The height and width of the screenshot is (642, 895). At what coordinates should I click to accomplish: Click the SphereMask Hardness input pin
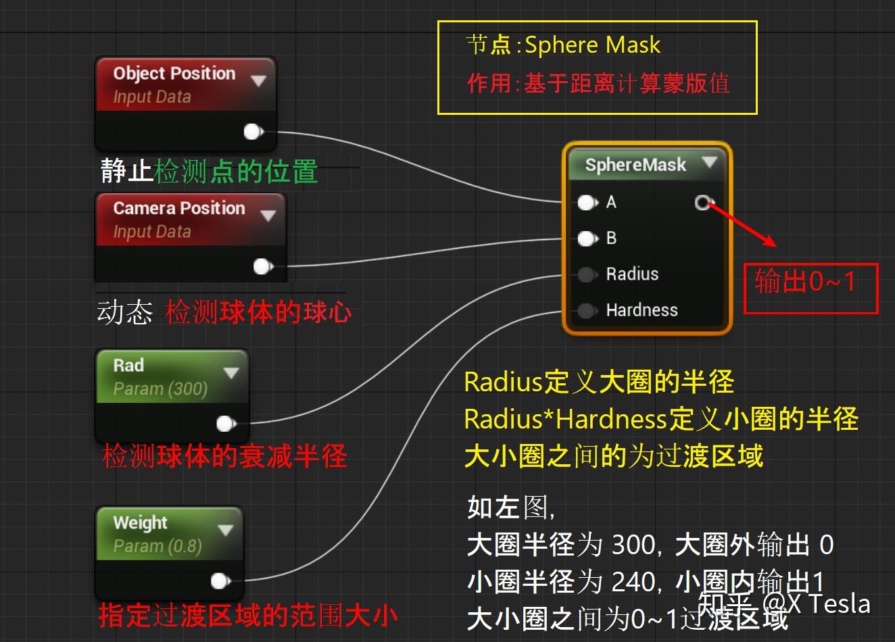pyautogui.click(x=585, y=310)
